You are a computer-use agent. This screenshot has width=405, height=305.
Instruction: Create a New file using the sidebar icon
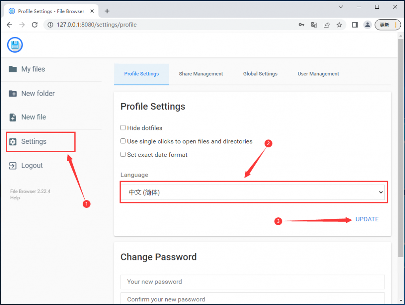tap(12, 117)
